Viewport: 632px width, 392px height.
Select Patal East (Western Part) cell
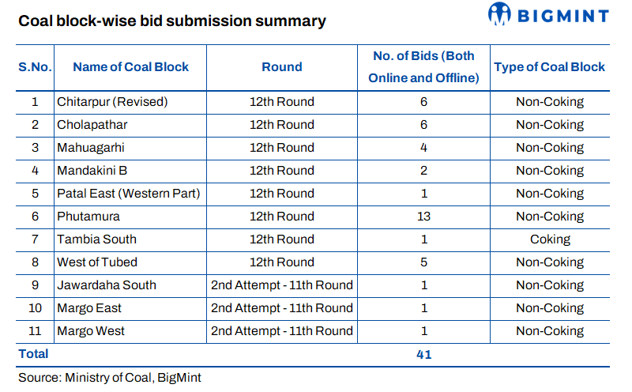(x=128, y=194)
